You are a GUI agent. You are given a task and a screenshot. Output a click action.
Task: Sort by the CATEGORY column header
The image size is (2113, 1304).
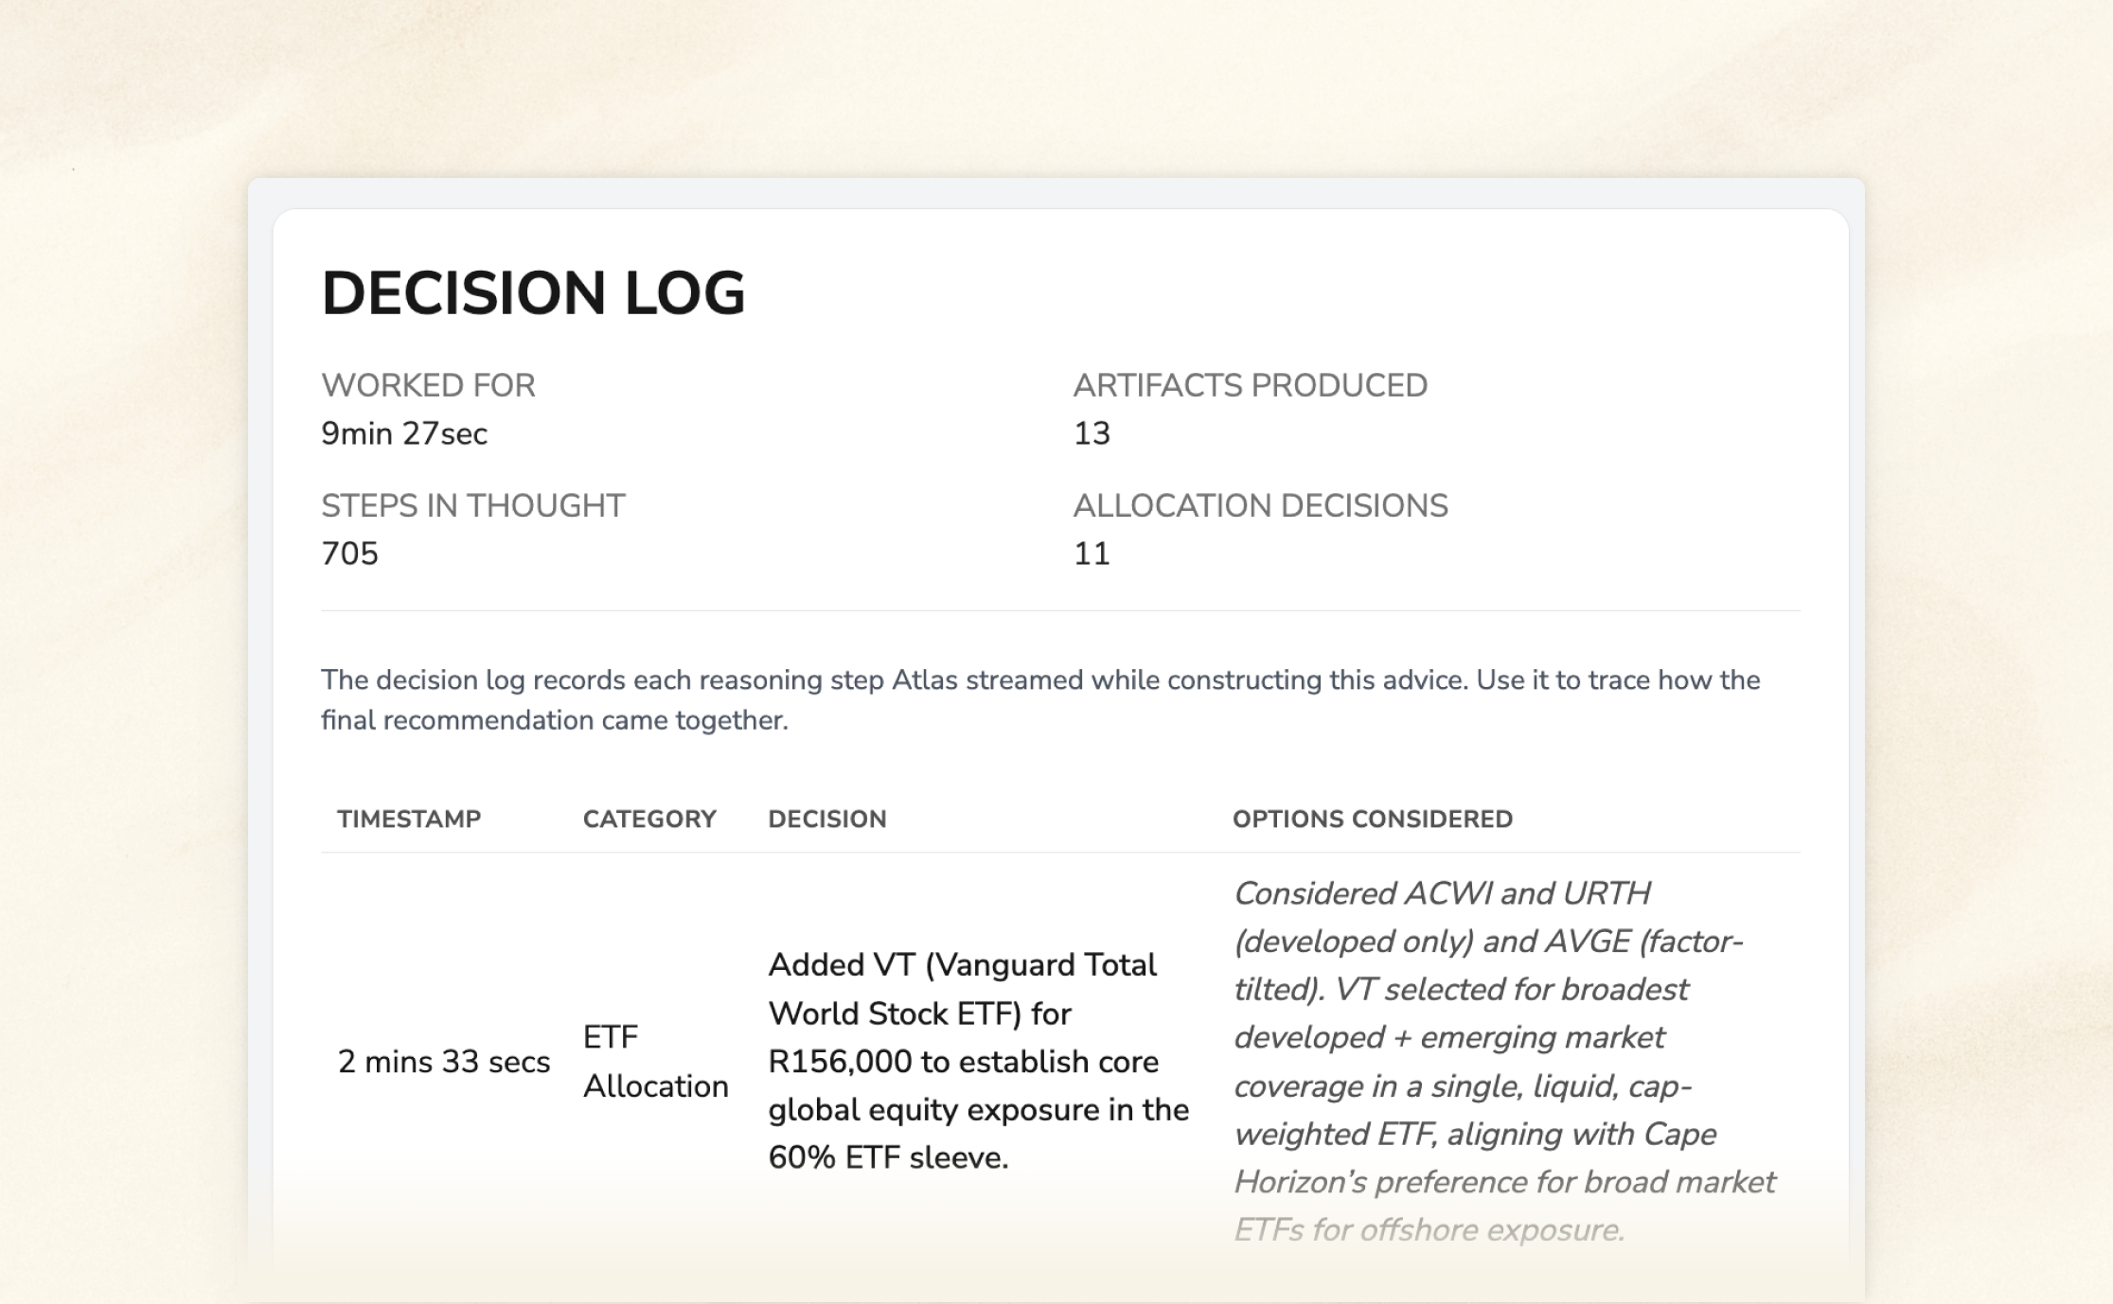point(649,819)
